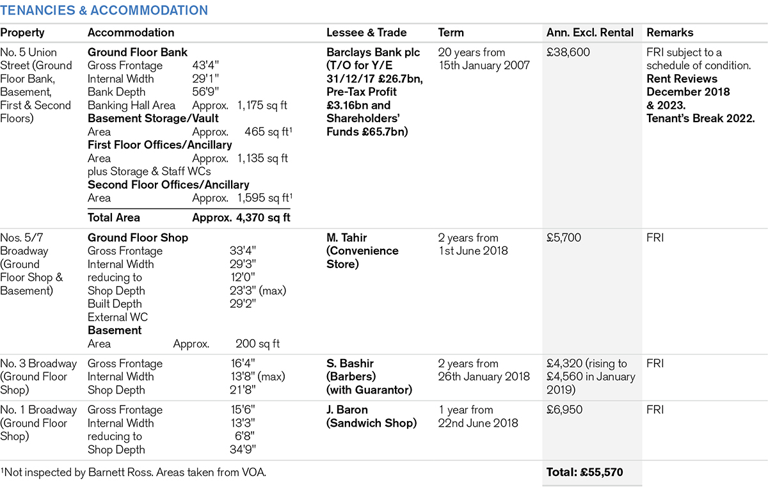Image resolution: width=768 pixels, height=492 pixels.
Task: Select the No. 3 Broadway property cell
Action: pos(38,377)
